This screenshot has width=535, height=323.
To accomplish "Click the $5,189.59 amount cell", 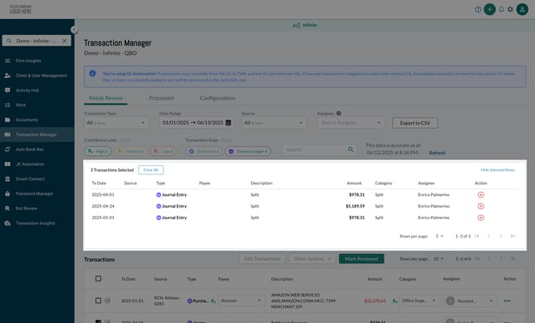I will [356, 206].
